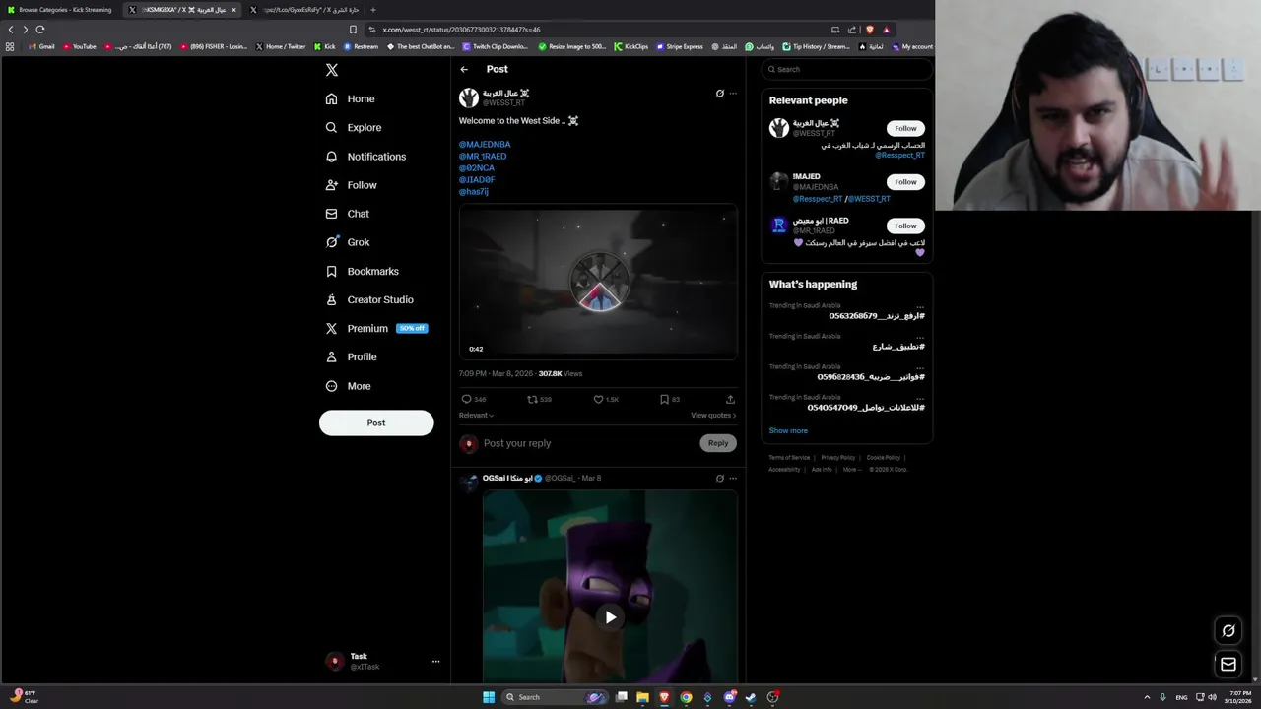1261x709 pixels.
Task: Open the Stripe Express bookmark
Action: point(679,46)
